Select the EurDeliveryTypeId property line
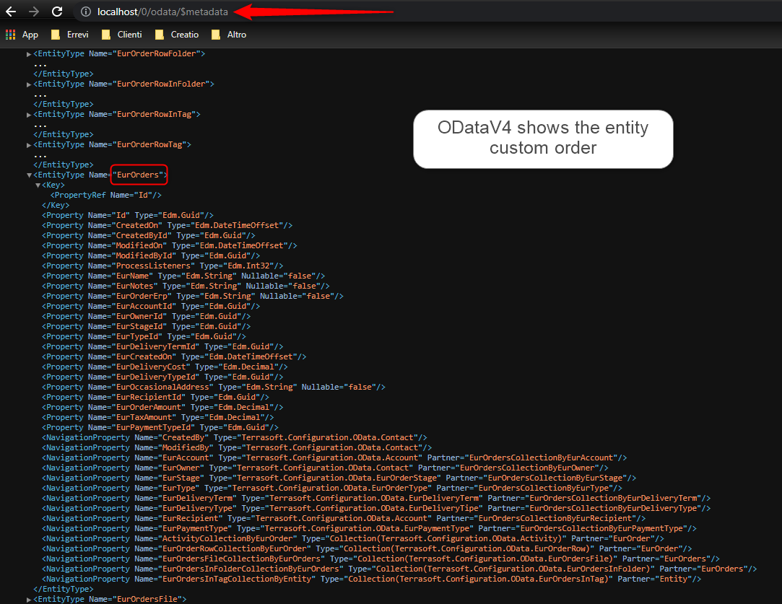The width and height of the screenshot is (782, 604). click(162, 377)
